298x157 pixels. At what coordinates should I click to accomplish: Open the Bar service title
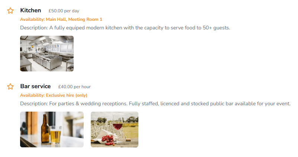click(35, 86)
